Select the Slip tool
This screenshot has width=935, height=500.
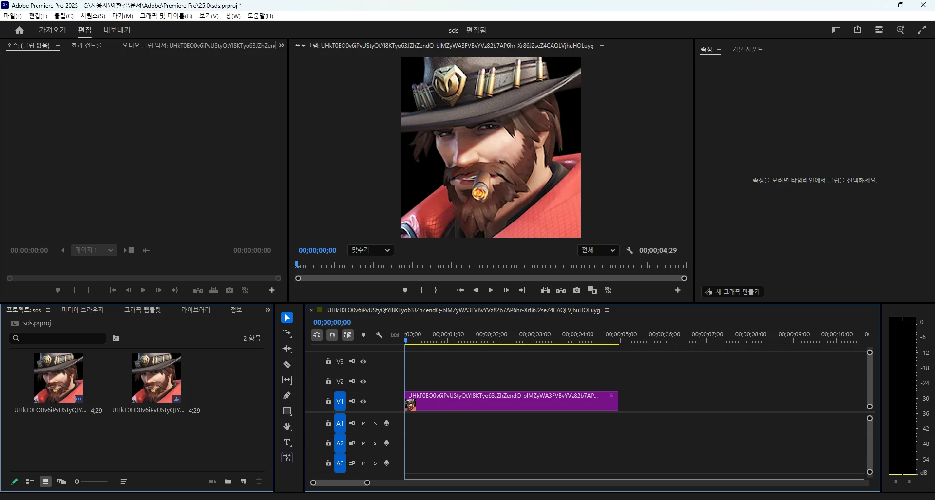[287, 380]
